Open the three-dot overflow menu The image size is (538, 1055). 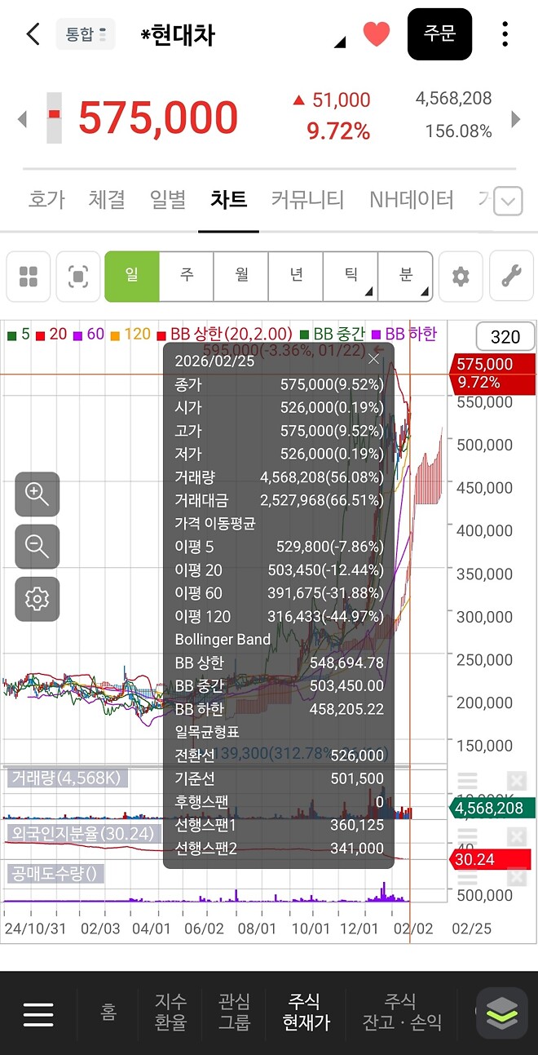click(x=505, y=34)
